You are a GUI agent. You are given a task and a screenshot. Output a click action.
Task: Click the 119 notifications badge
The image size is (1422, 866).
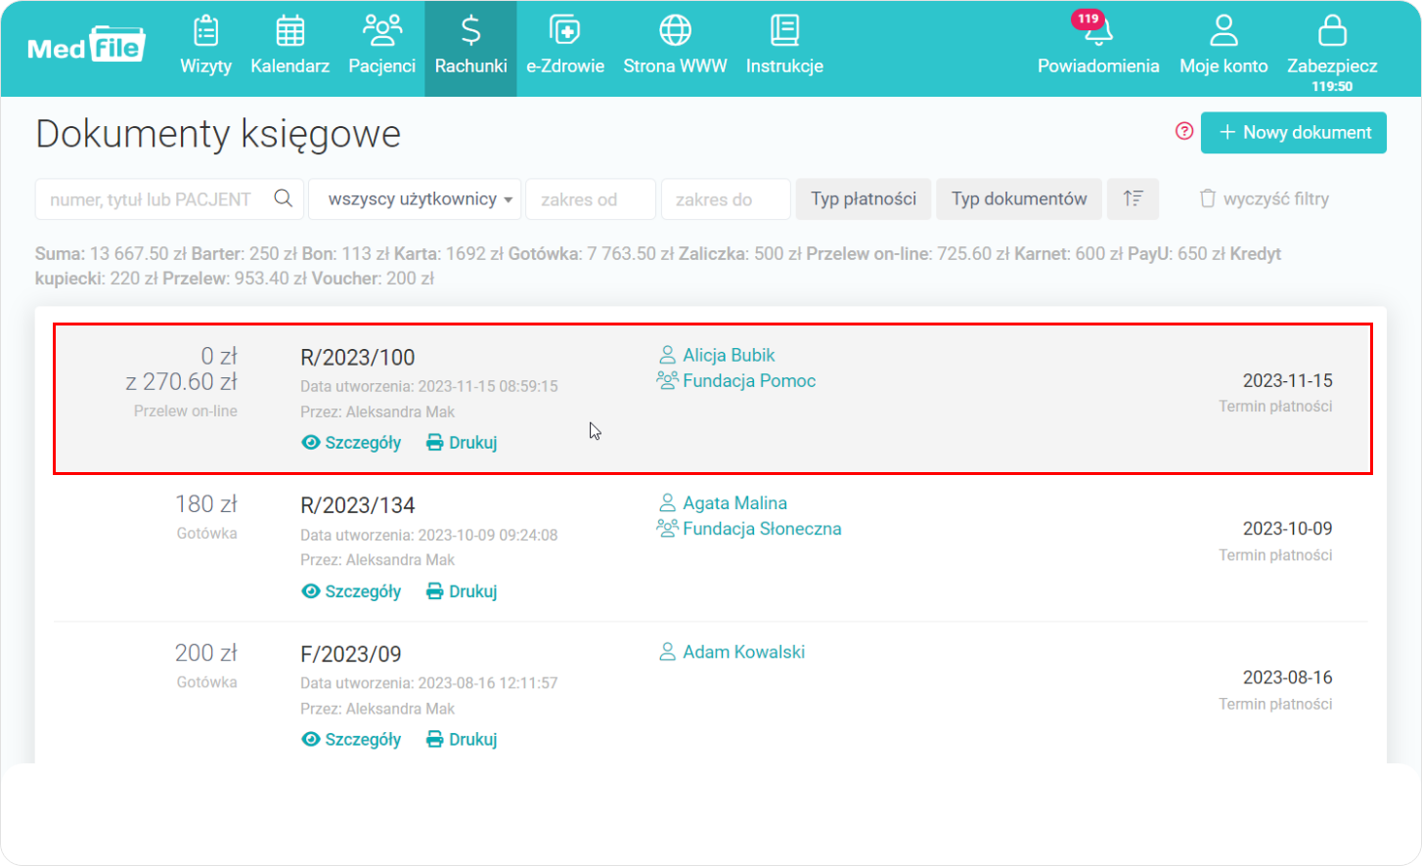click(1088, 19)
